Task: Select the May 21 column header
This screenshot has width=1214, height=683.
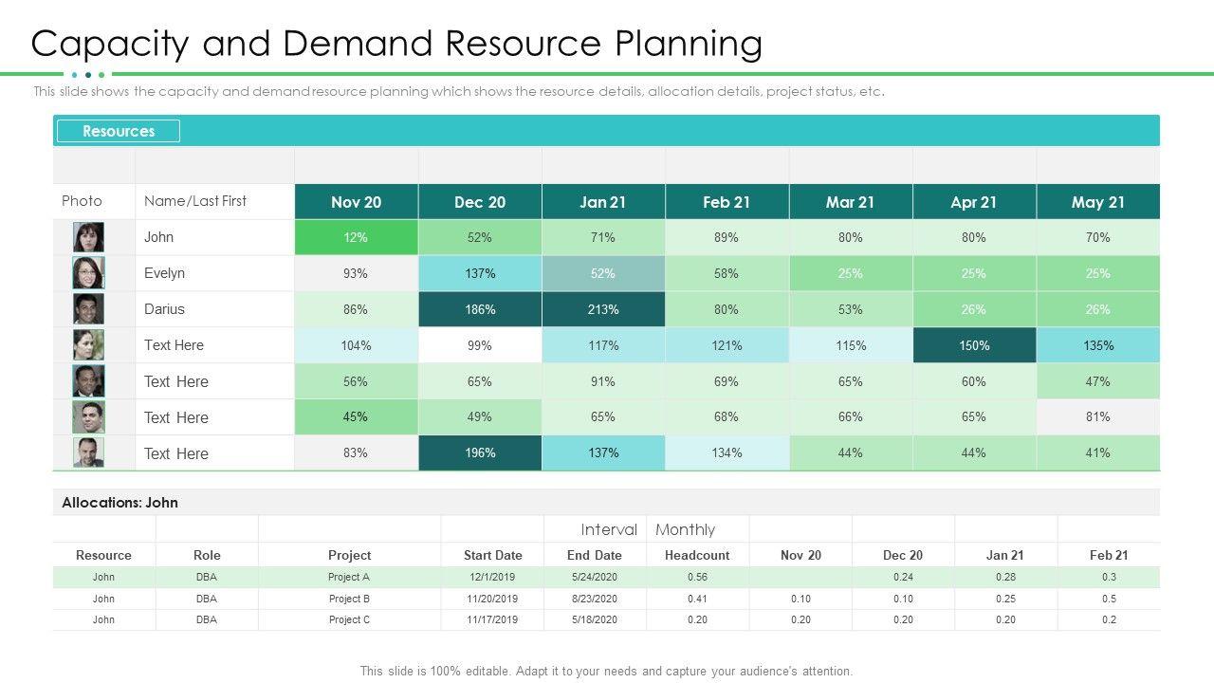Action: click(1097, 202)
